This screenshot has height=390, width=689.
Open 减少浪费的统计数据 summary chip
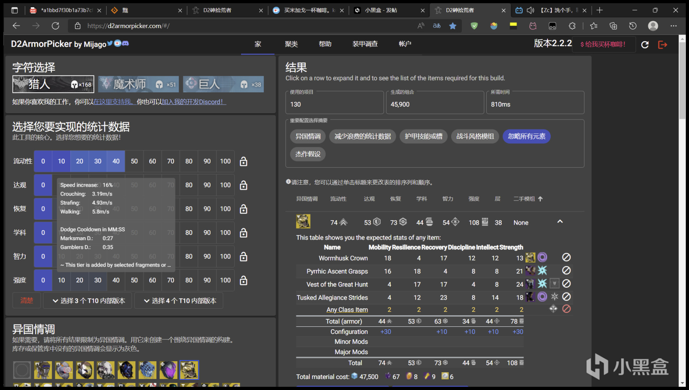coord(363,136)
